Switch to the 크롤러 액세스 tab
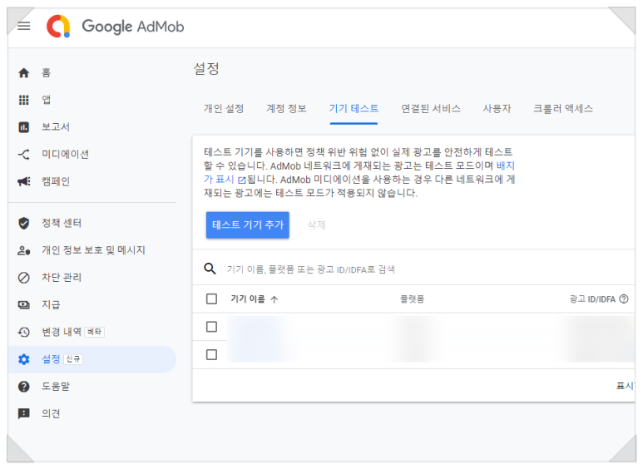Viewport: 643px width, 469px height. (x=562, y=109)
